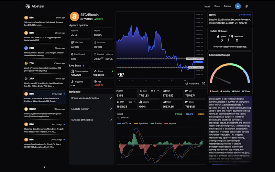275x172 pixels.
Task: Click the Risk/Reward icon
Action: click(x=72, y=54)
